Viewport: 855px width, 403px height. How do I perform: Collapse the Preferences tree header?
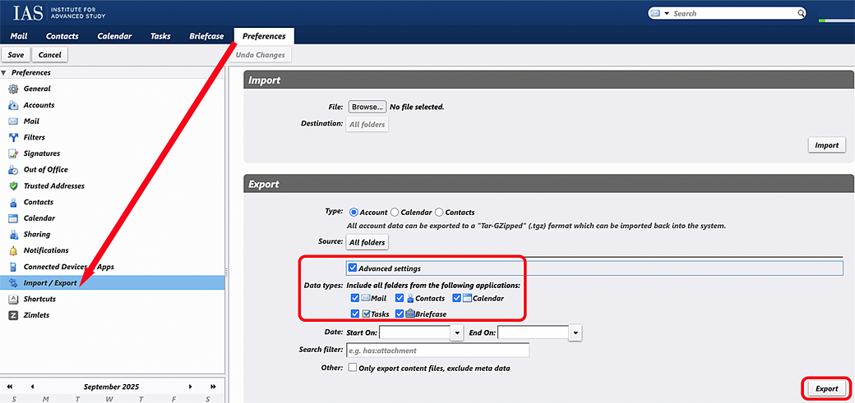pyautogui.click(x=4, y=72)
